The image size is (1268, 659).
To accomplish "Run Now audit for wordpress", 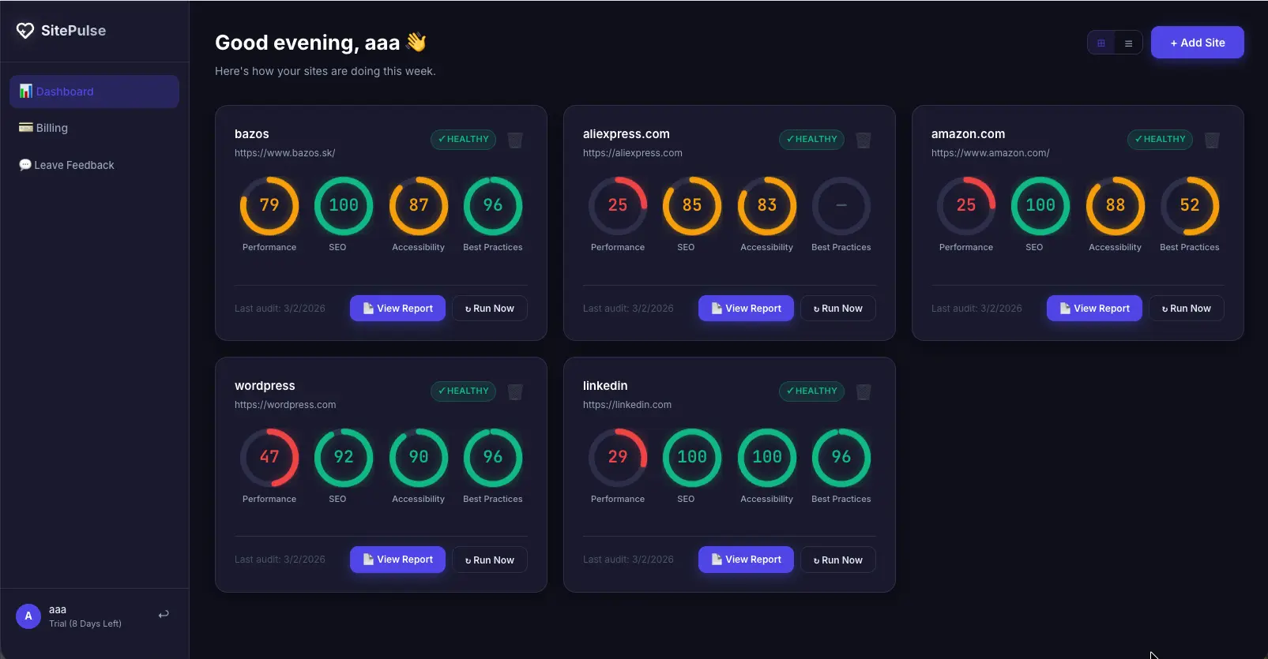I will (490, 560).
